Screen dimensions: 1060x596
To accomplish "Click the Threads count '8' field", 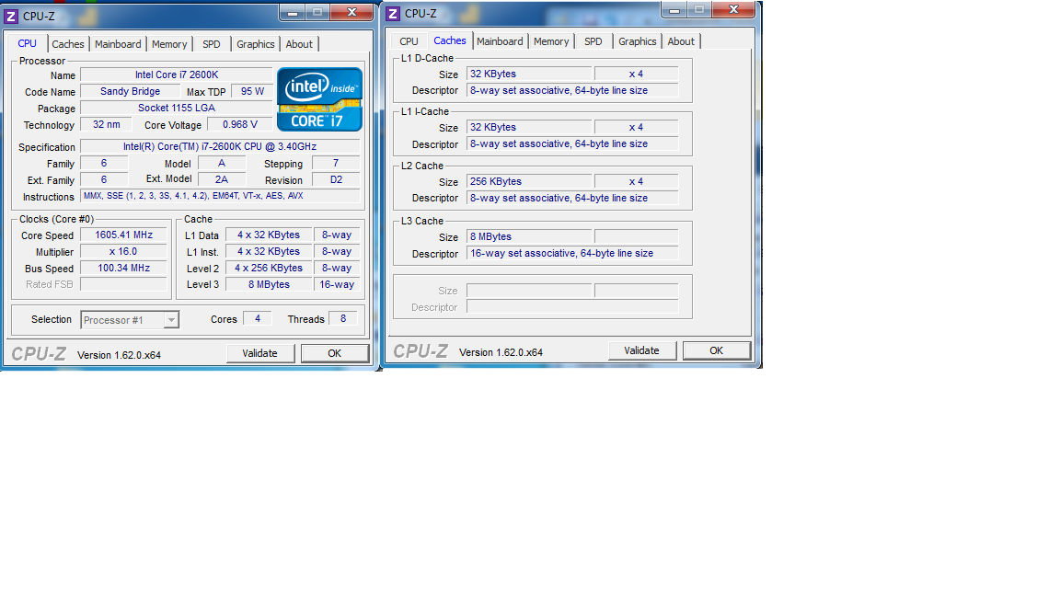I will click(342, 318).
